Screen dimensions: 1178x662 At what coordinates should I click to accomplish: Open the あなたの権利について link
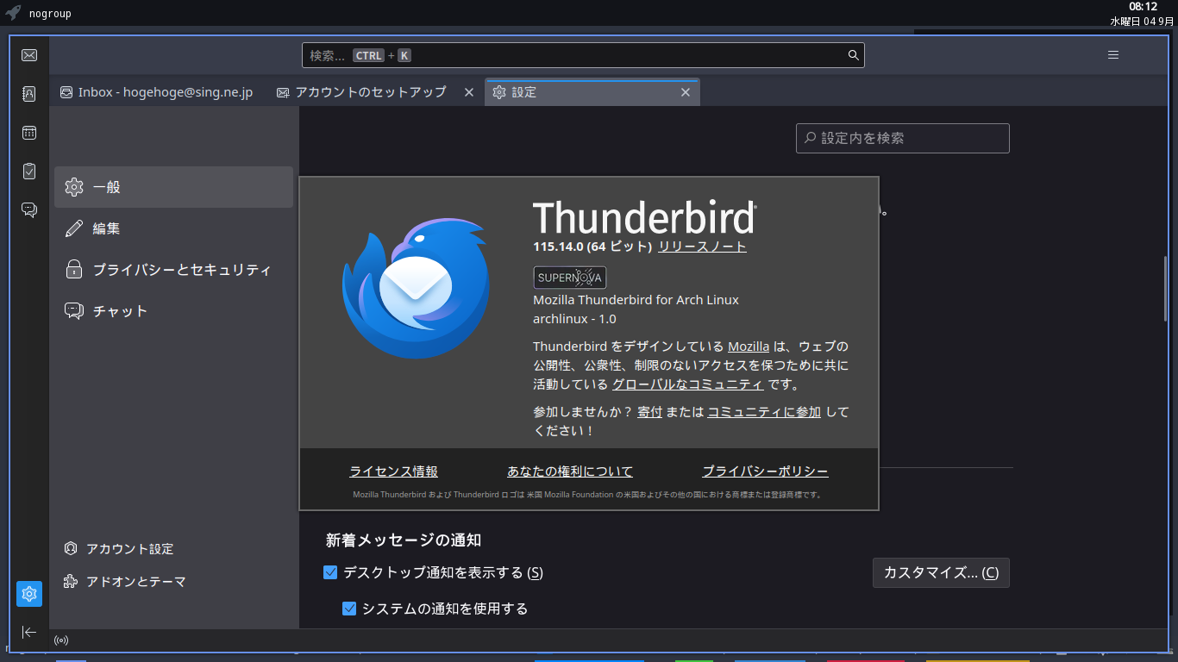tap(570, 472)
